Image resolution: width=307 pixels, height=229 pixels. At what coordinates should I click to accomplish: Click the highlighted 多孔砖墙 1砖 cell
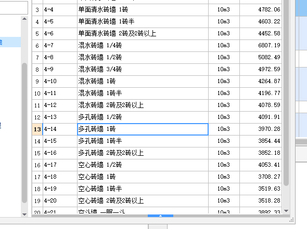tap(143, 129)
